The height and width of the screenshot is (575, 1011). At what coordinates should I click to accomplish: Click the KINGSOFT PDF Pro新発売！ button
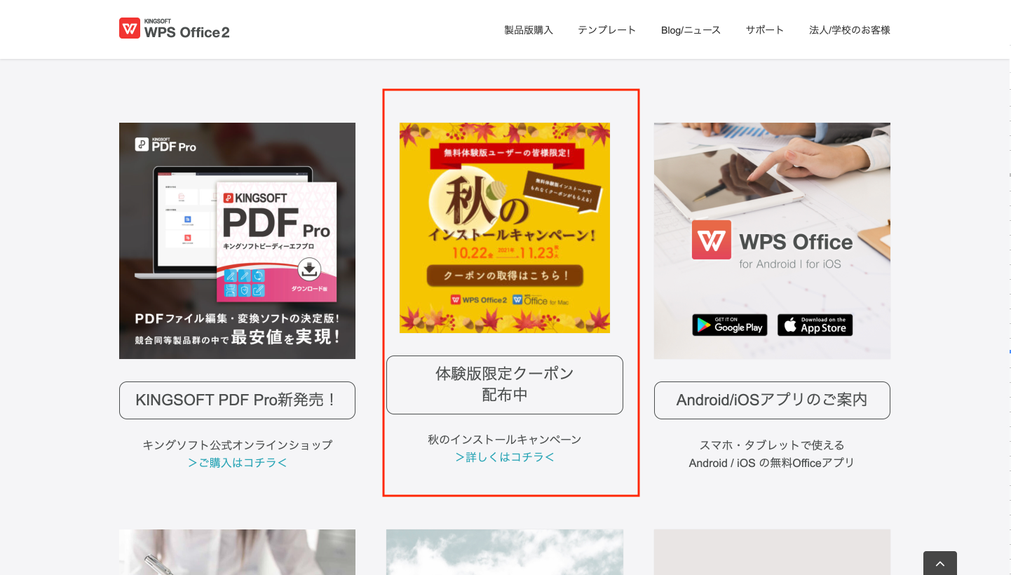(237, 400)
